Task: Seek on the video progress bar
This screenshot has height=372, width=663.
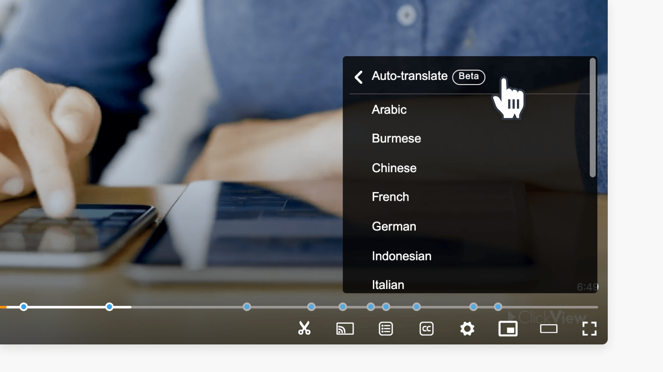Action: (299, 307)
